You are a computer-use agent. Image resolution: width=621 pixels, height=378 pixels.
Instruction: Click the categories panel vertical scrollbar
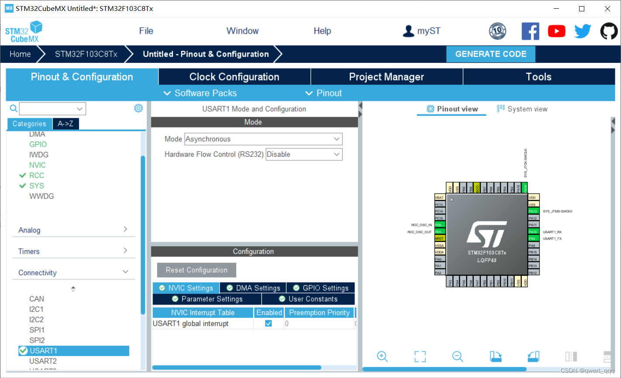(x=143, y=235)
